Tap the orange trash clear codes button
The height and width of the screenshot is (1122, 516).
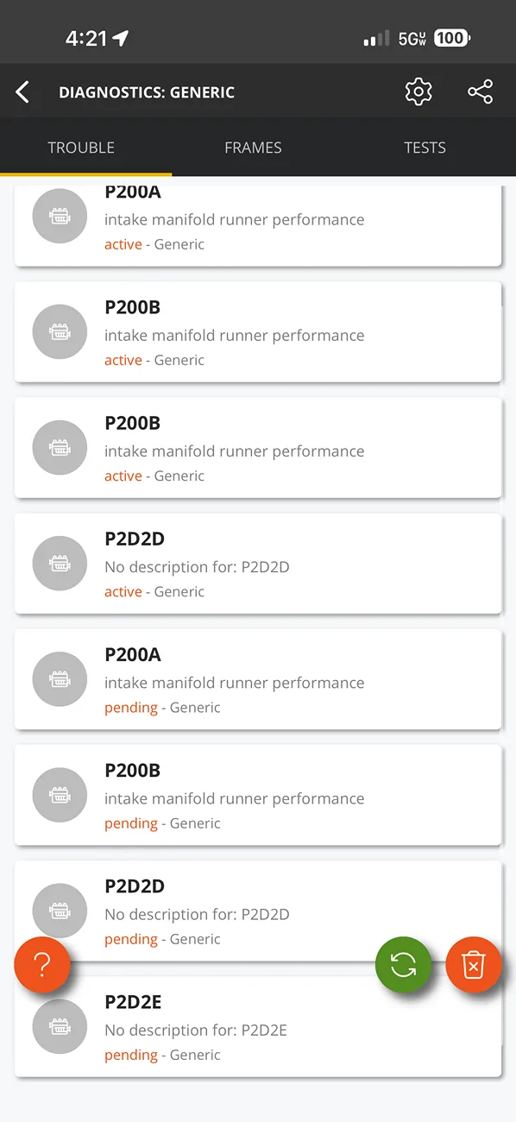(474, 965)
